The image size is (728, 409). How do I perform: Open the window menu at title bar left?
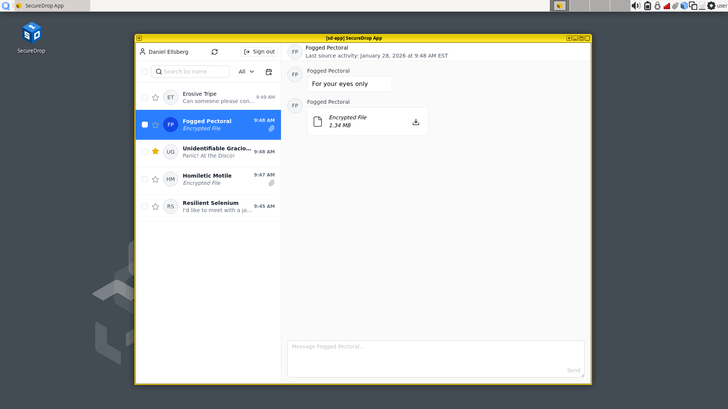[x=139, y=38]
